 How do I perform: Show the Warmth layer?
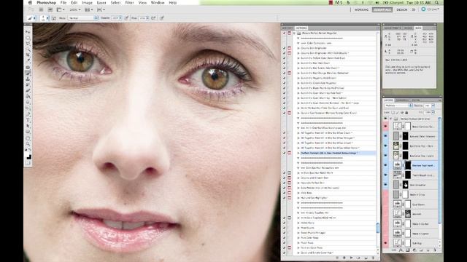point(386,214)
